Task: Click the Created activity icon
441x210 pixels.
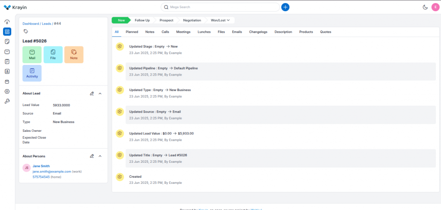Action: pos(120,177)
